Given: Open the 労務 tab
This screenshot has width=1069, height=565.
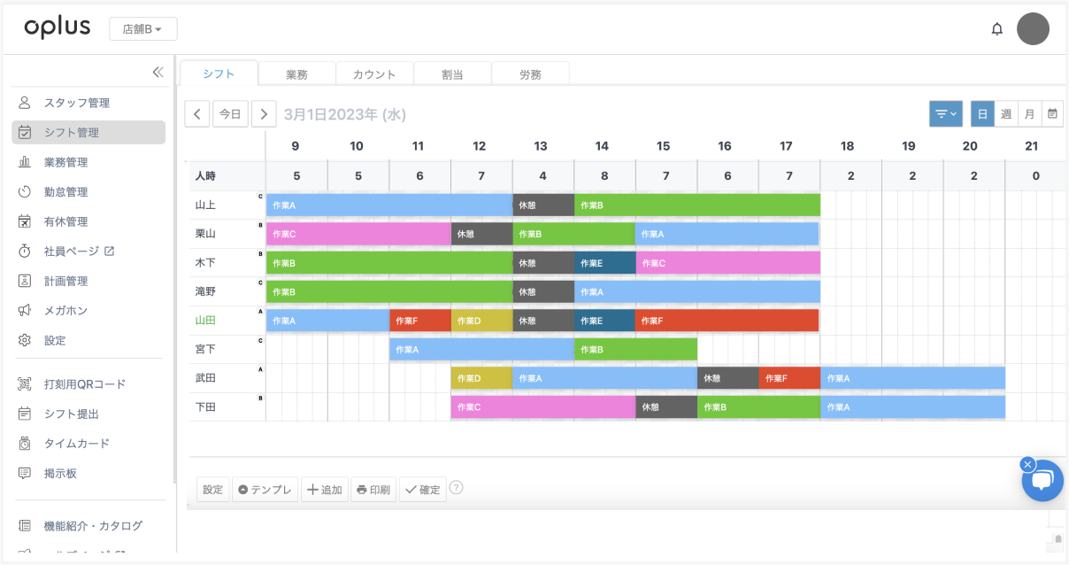Looking at the screenshot, I should pos(530,74).
